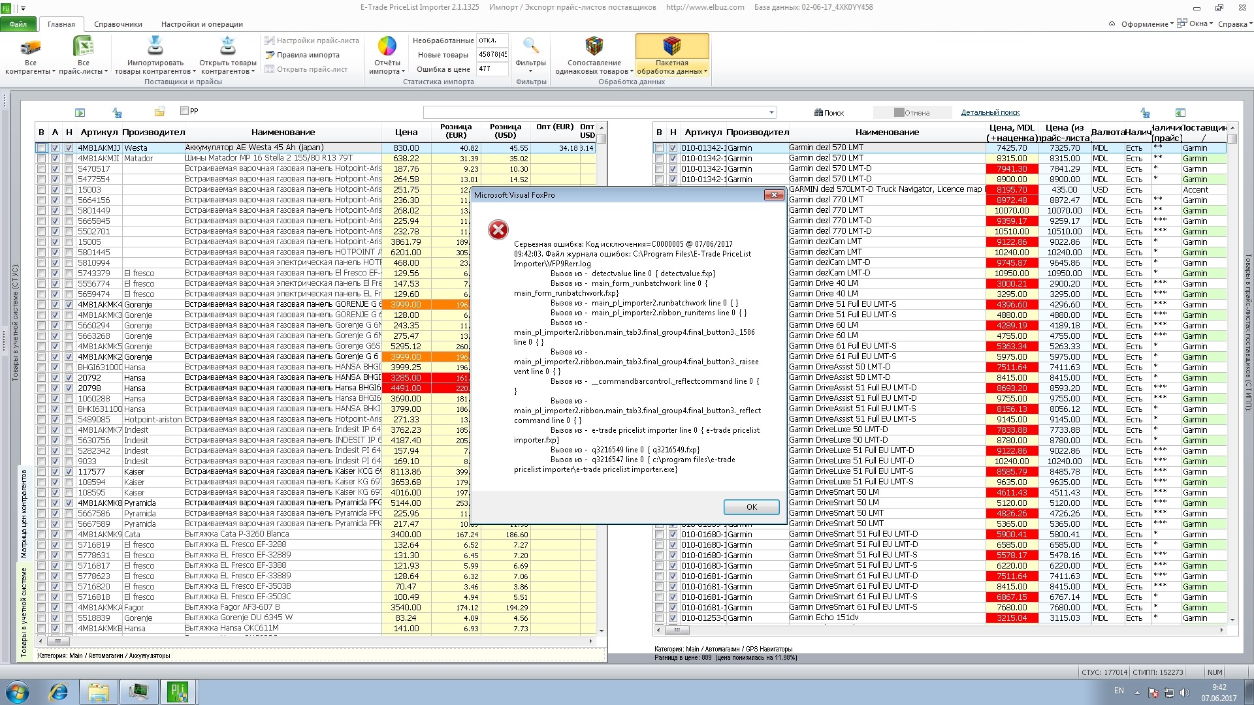Click the volume icon in system tray

1185,693
